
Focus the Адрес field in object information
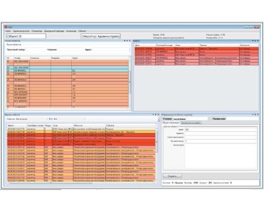tap(221, 130)
